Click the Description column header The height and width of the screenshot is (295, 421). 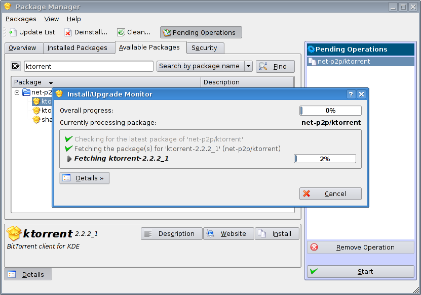pyautogui.click(x=247, y=82)
